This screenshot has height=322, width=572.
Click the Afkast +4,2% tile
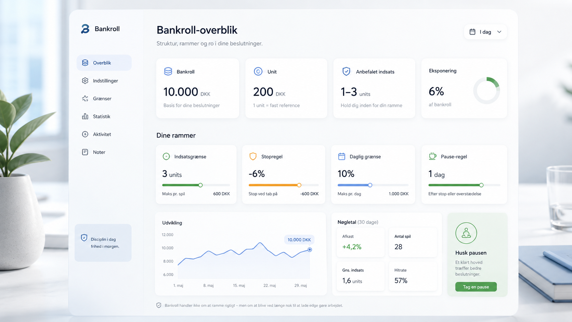coord(361,242)
